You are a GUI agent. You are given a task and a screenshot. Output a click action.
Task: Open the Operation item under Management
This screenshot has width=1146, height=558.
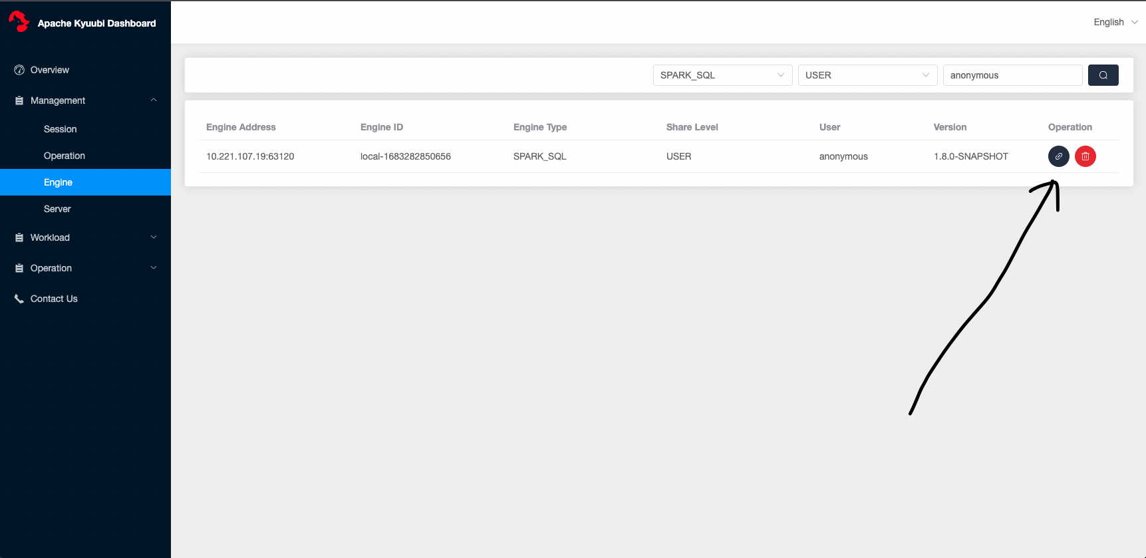point(85,156)
